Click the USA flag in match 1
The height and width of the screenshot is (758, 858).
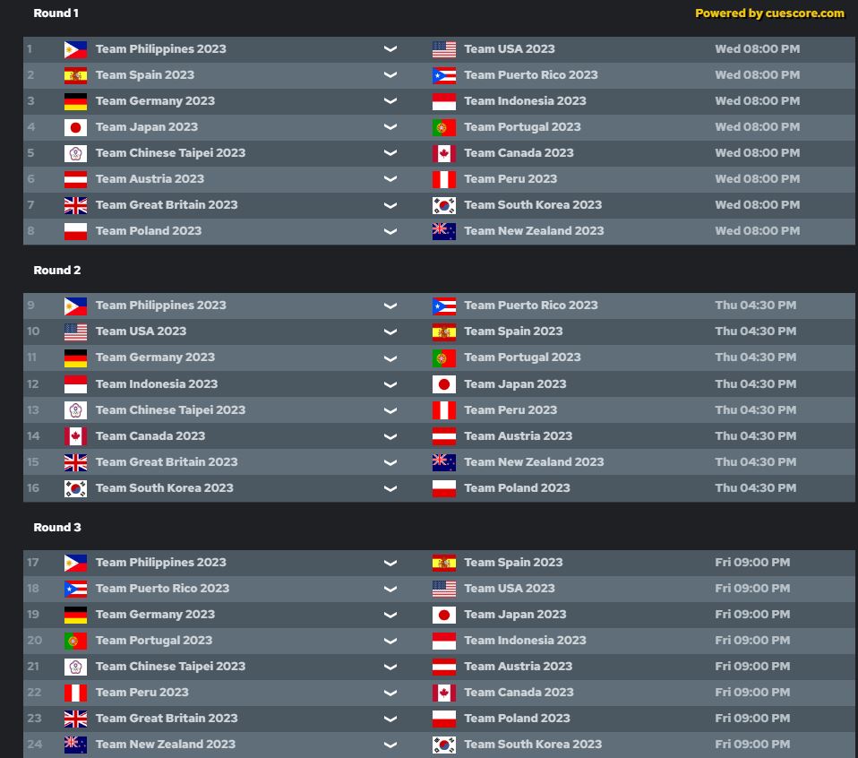(443, 49)
